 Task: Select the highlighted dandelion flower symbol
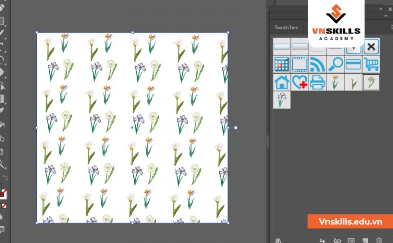coord(371,82)
